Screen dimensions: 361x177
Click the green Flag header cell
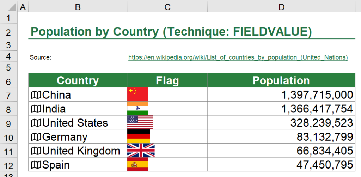click(167, 80)
